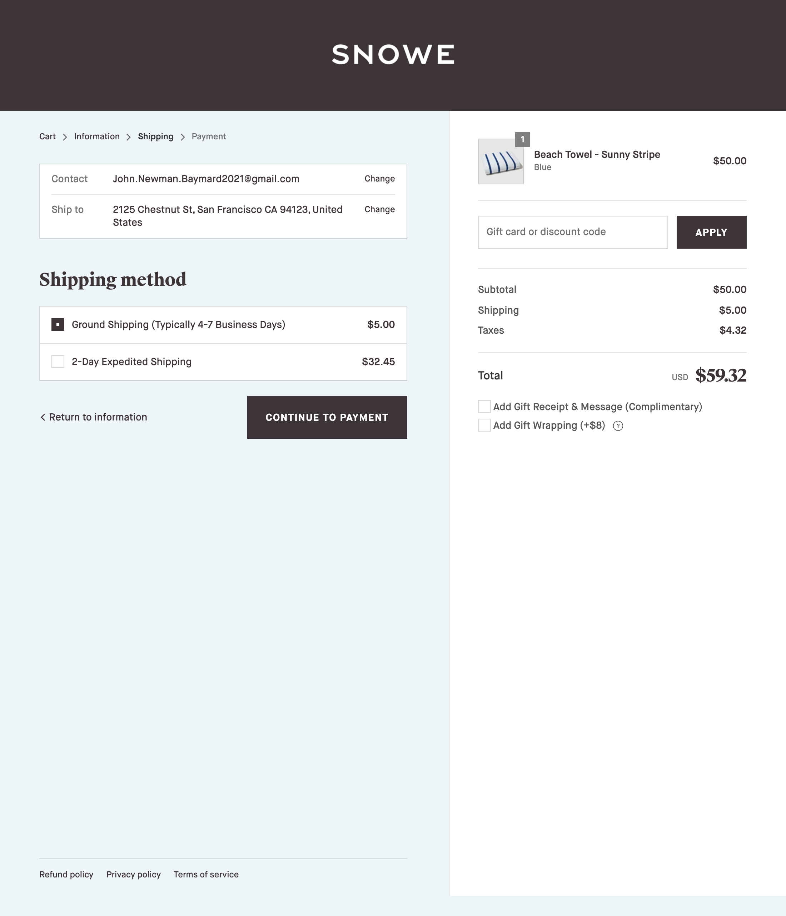
Task: Click the gift card or discount code field
Action: point(572,232)
